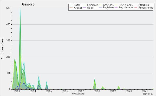156x96 pixels.
Task: Click the Discusiones legend label
Action: (126, 5)
